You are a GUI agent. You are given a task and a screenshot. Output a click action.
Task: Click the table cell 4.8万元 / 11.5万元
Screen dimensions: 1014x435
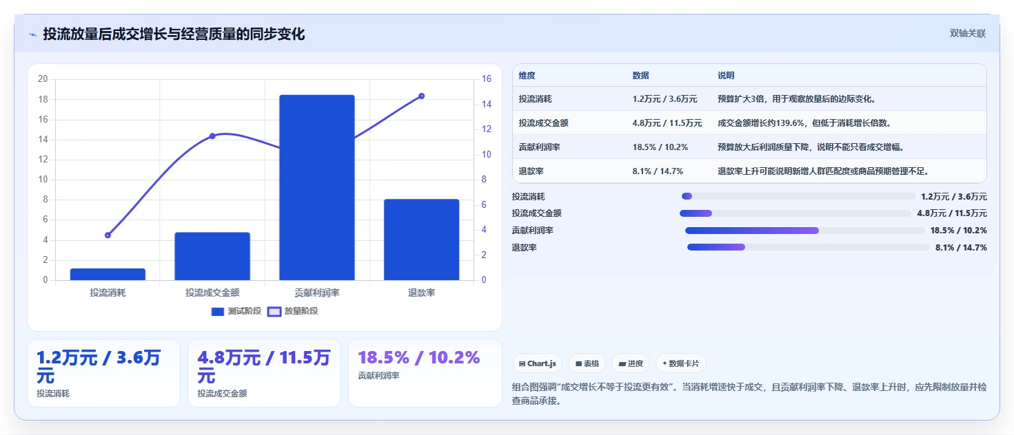(x=667, y=123)
